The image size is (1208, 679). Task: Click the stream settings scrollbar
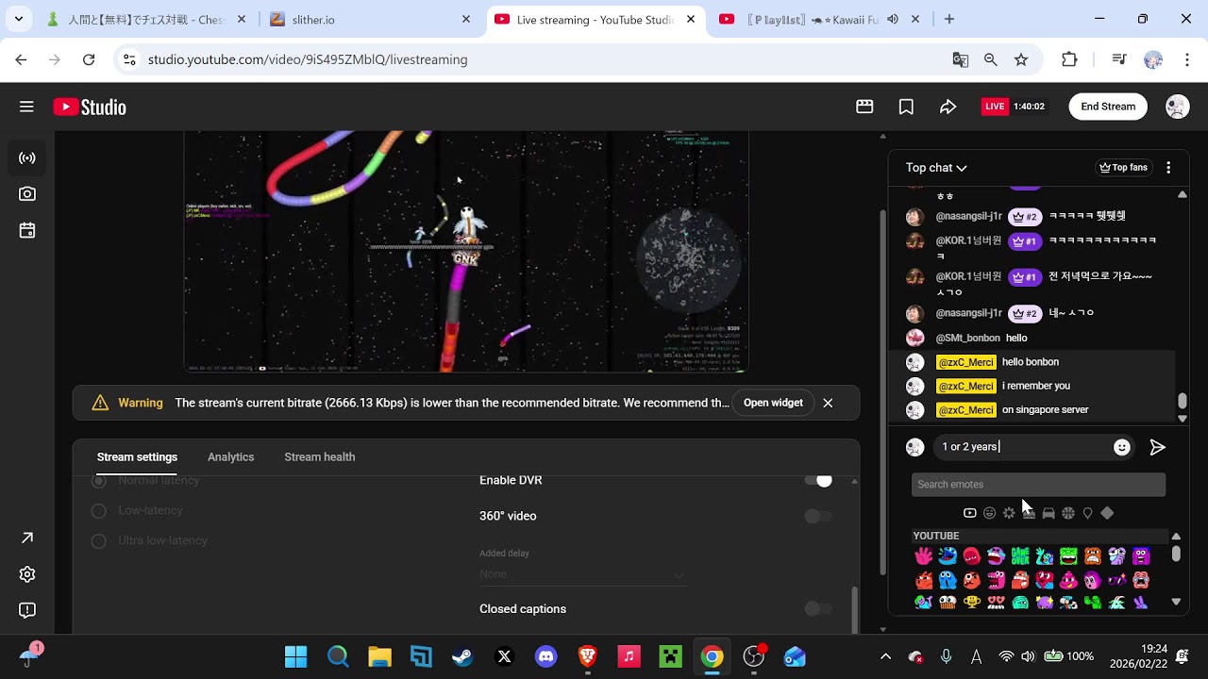point(855,609)
